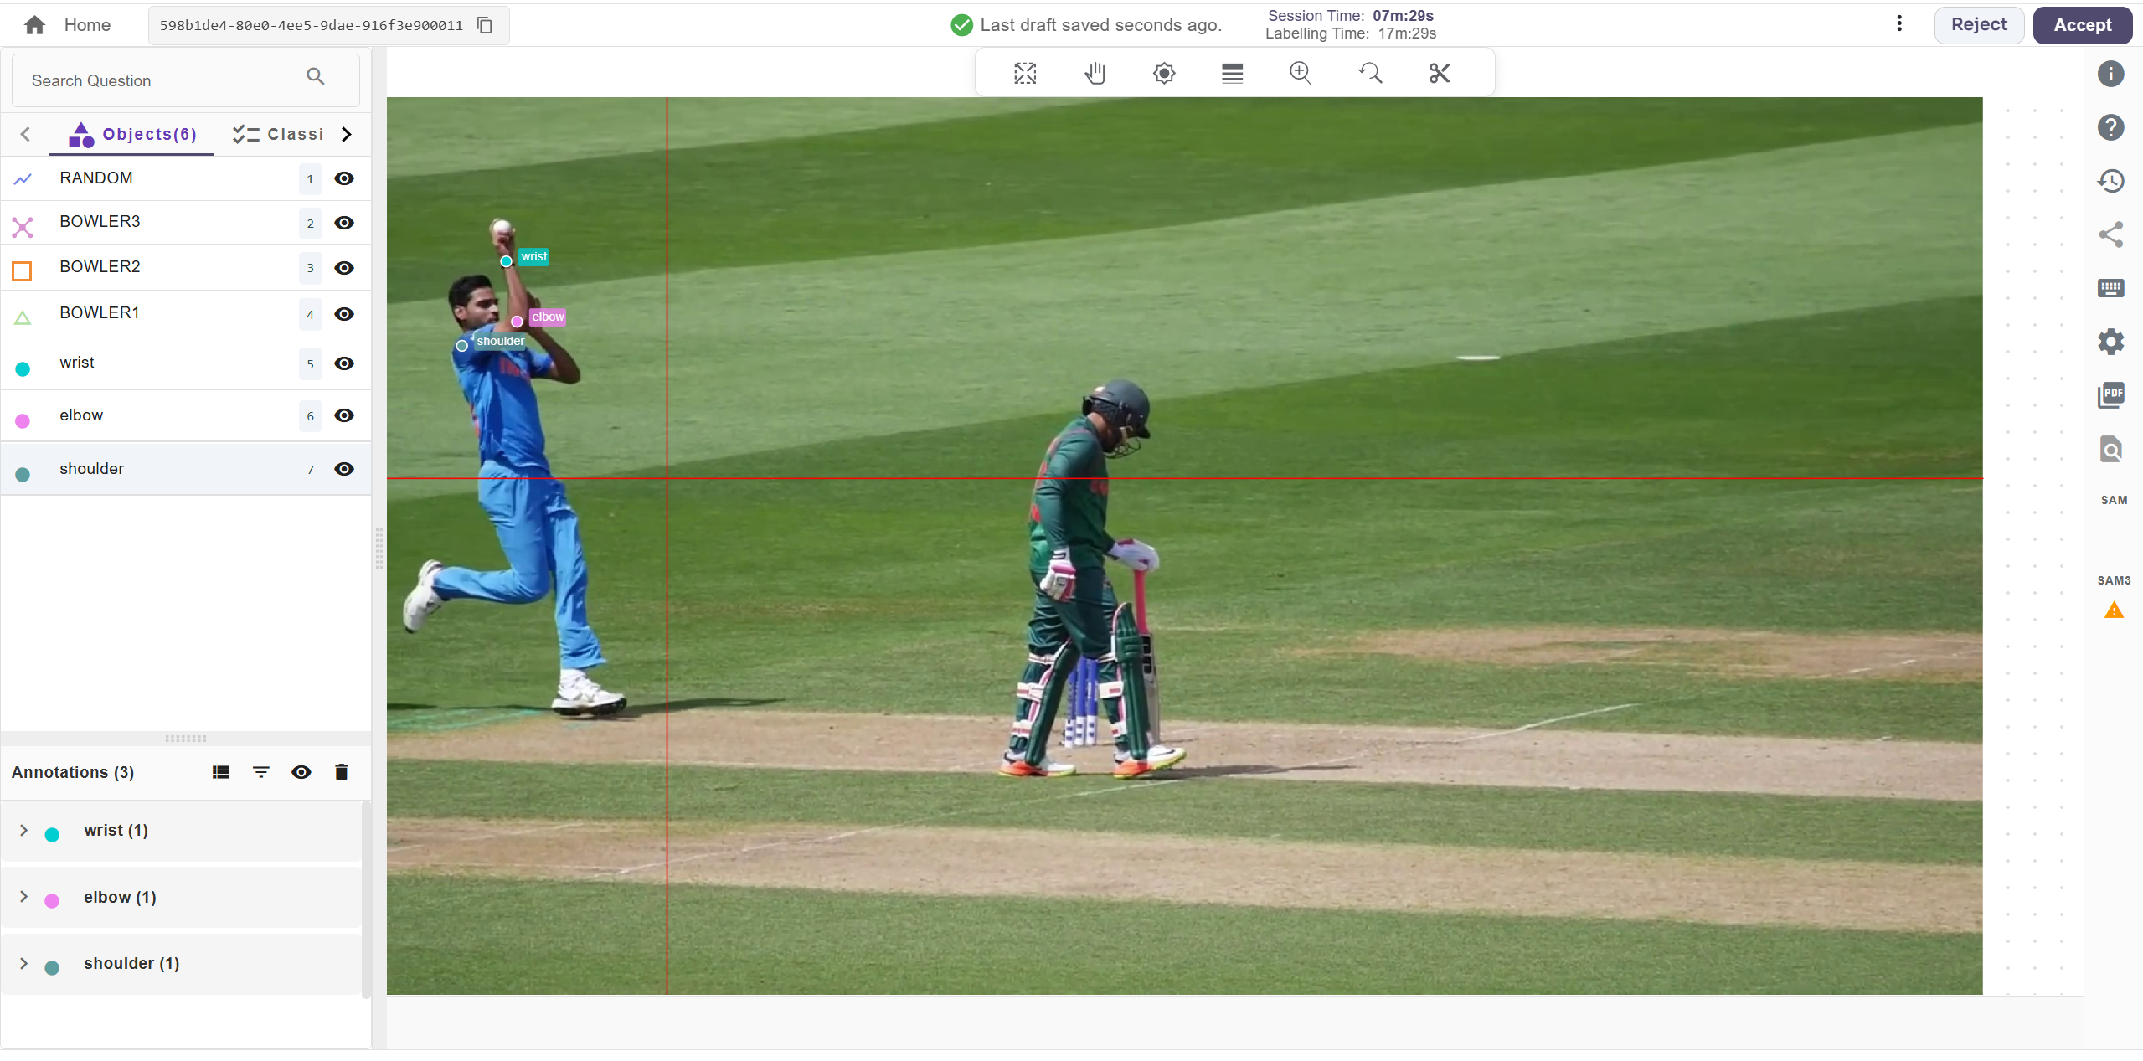The height and width of the screenshot is (1061, 2143).
Task: Hide the BOWLER3 object class
Action: [344, 223]
